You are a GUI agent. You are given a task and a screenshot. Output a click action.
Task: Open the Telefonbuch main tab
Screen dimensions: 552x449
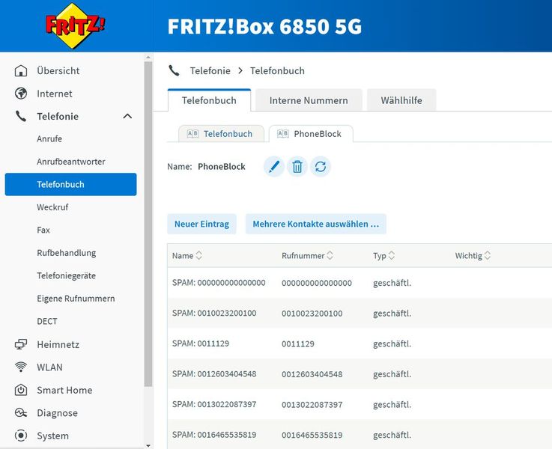point(209,100)
